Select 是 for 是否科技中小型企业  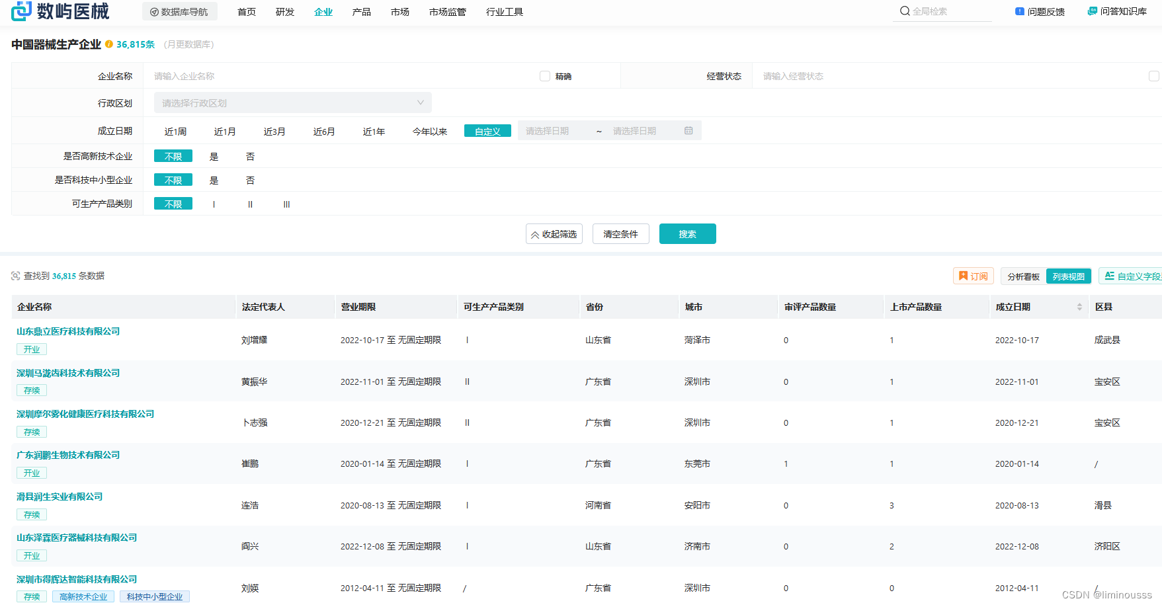tap(214, 181)
